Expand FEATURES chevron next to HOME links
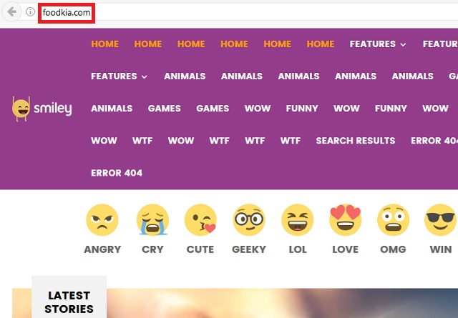Viewport: 458px width, 318px height. (403, 44)
